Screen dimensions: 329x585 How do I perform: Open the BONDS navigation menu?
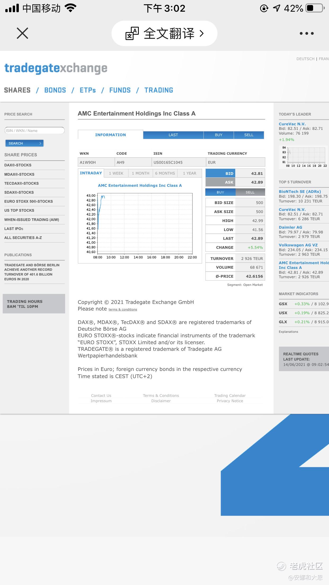click(55, 90)
